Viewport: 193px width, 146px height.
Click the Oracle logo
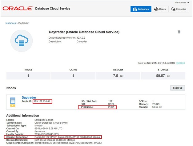[18, 9]
